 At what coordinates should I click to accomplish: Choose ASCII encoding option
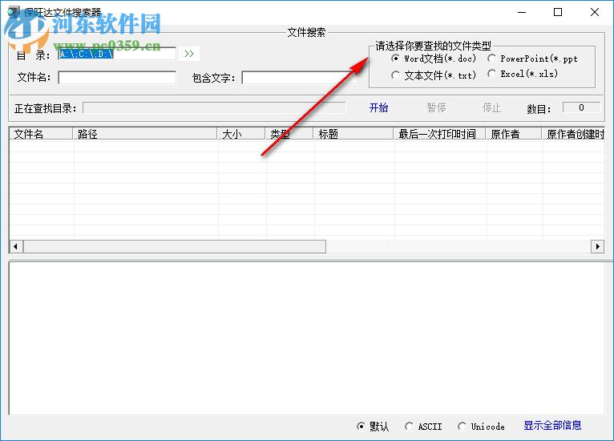423,426
